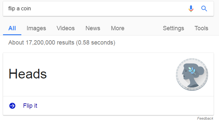Focus the search box containing 'flip a coin'

point(96,9)
